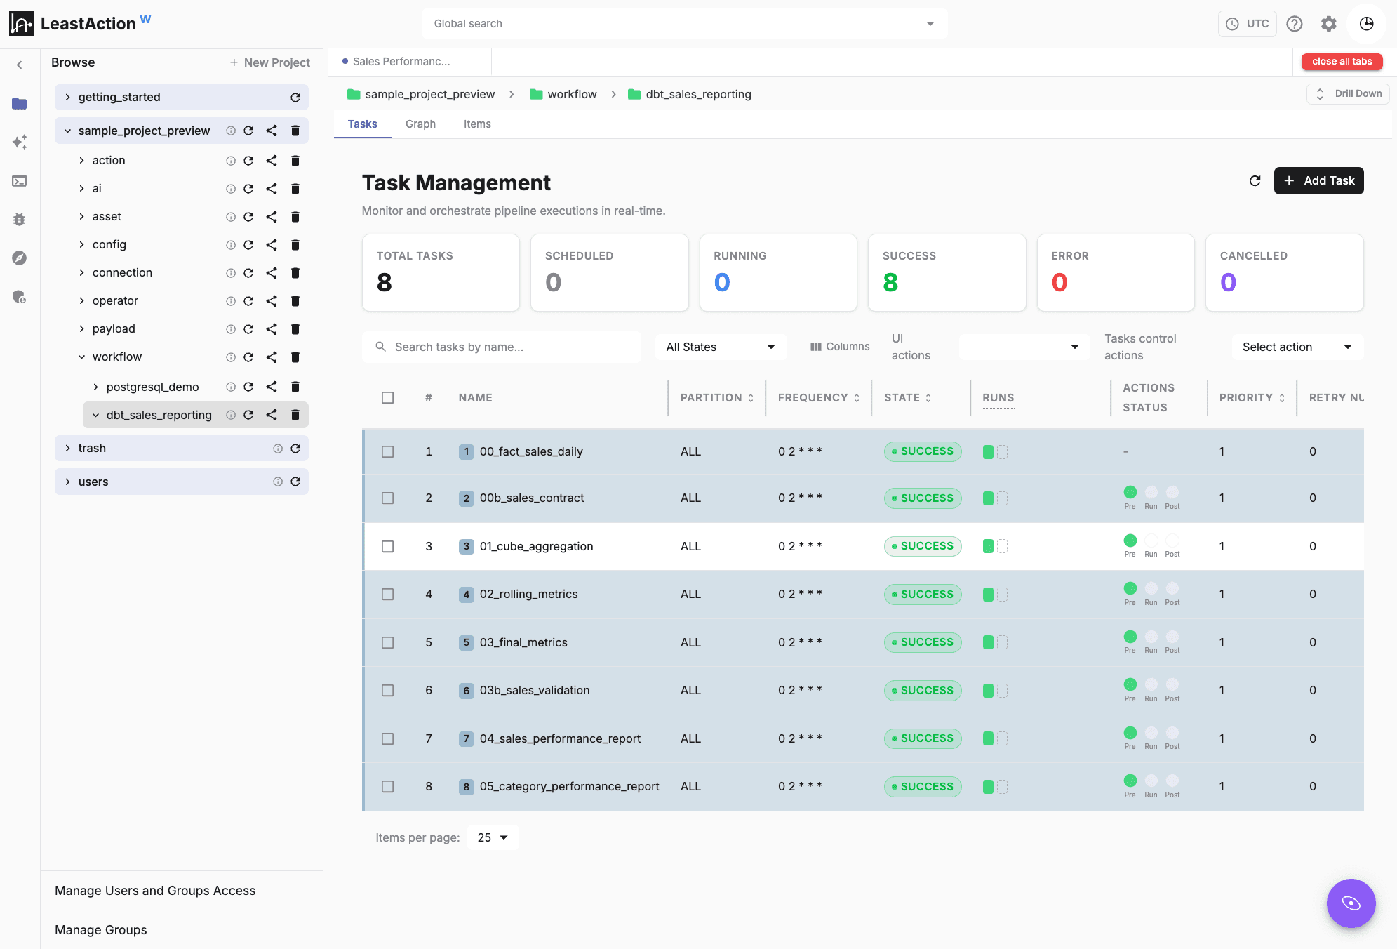The width and height of the screenshot is (1397, 949).
Task: Sort by the State column header
Action: click(907, 398)
